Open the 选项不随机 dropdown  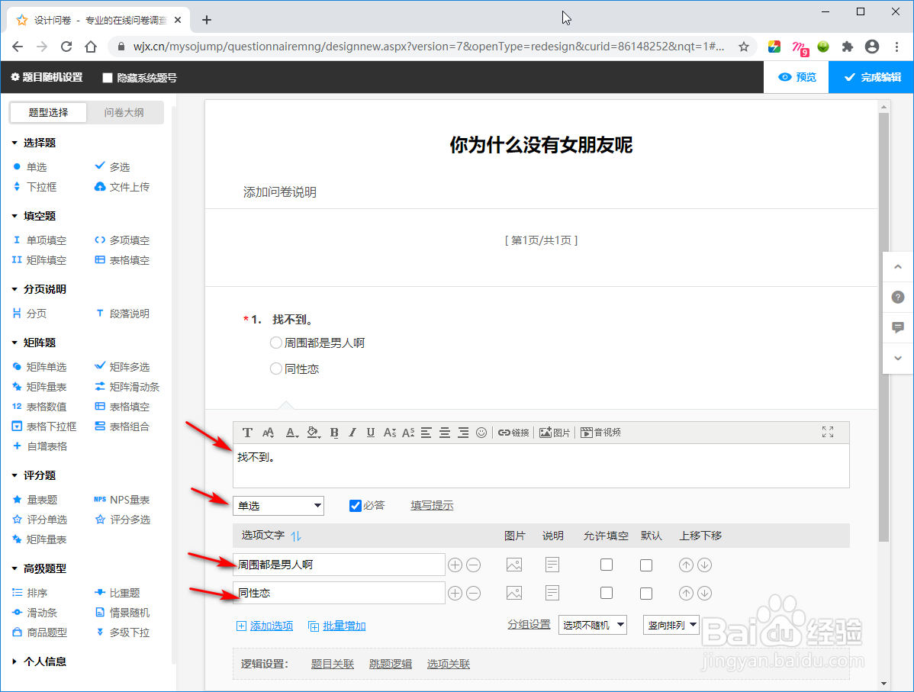coord(591,624)
